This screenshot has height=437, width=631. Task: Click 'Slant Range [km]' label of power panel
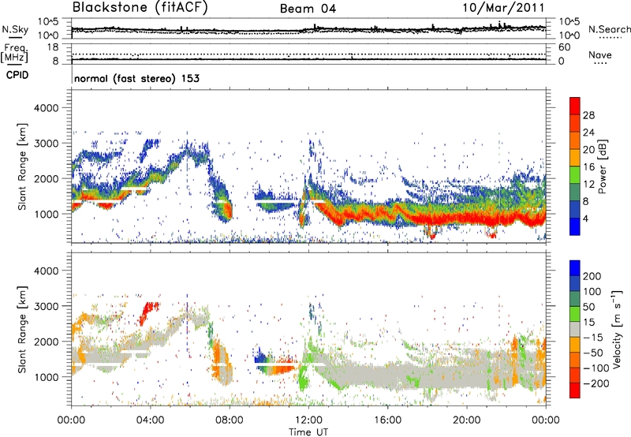(x=22, y=166)
